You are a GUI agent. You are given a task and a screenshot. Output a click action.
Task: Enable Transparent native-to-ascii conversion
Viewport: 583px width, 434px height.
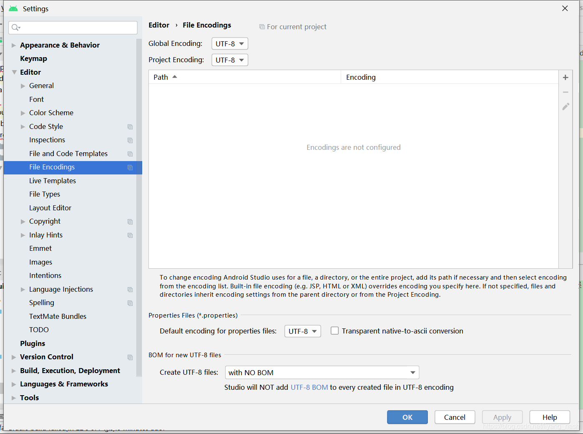click(334, 331)
